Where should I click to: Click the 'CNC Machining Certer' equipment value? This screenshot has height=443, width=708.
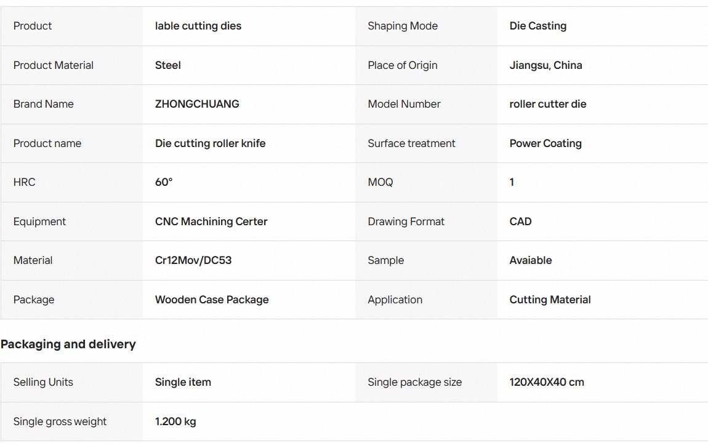point(211,221)
